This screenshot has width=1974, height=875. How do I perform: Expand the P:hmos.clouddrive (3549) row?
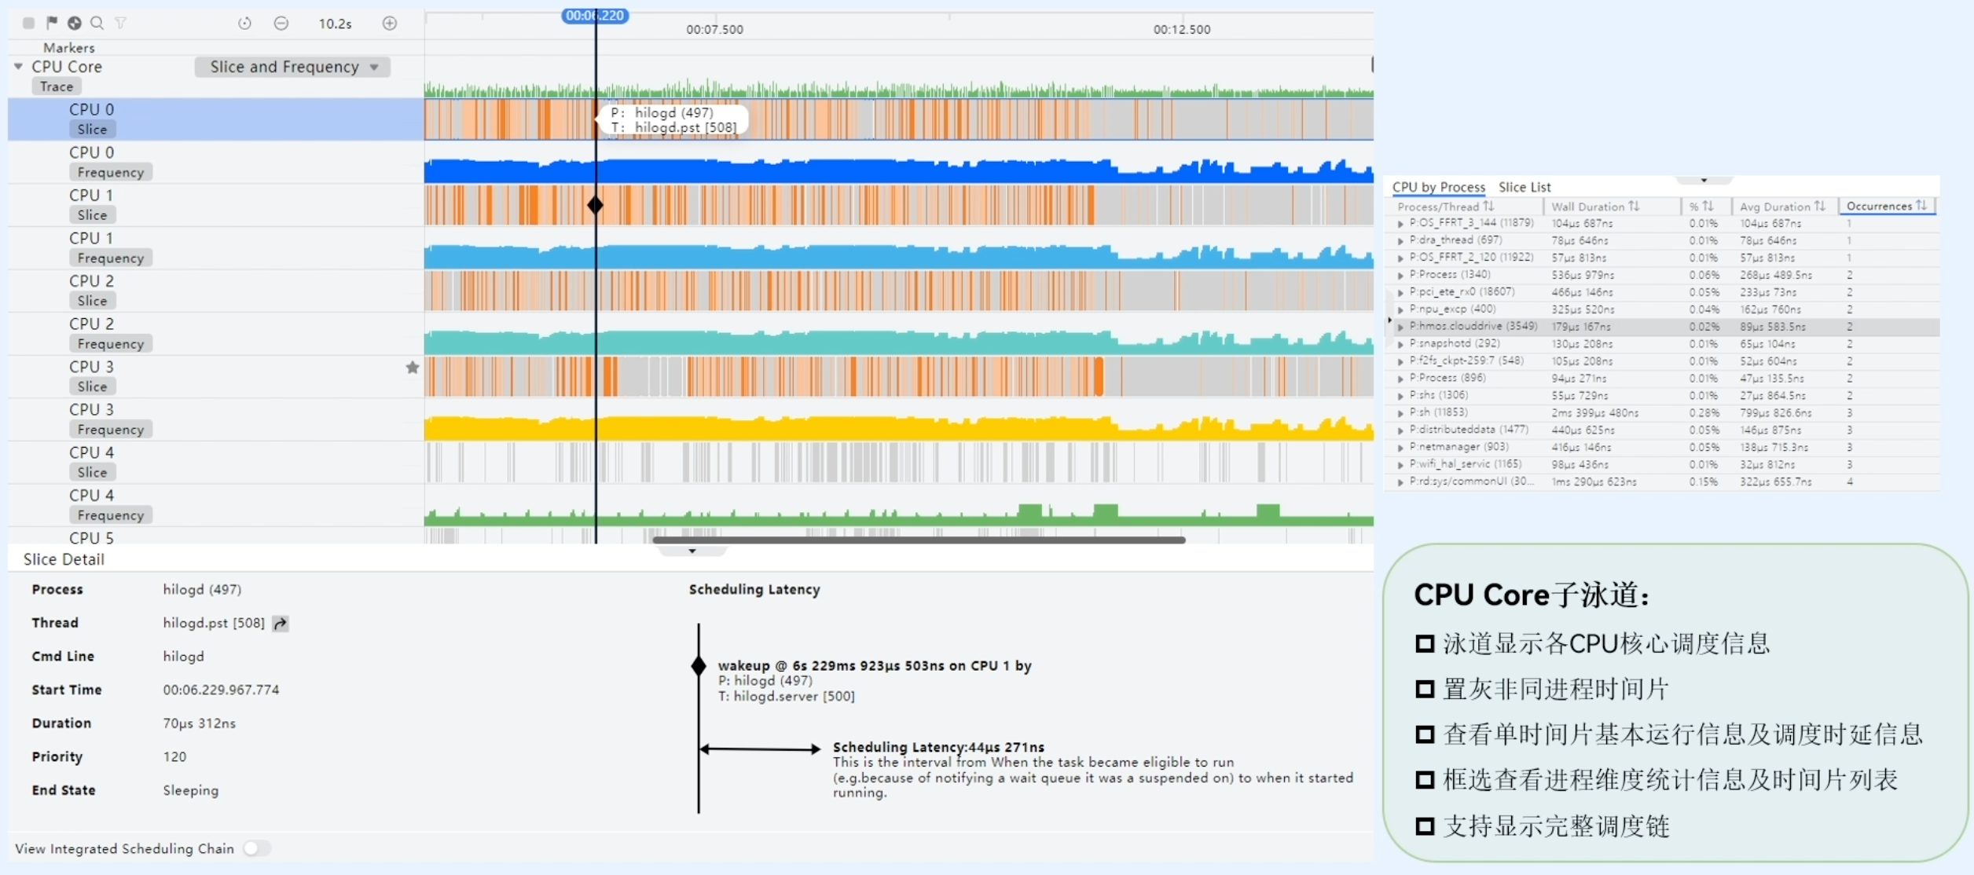(1400, 327)
